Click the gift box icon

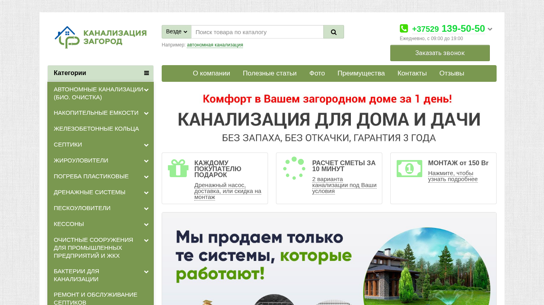point(178,168)
